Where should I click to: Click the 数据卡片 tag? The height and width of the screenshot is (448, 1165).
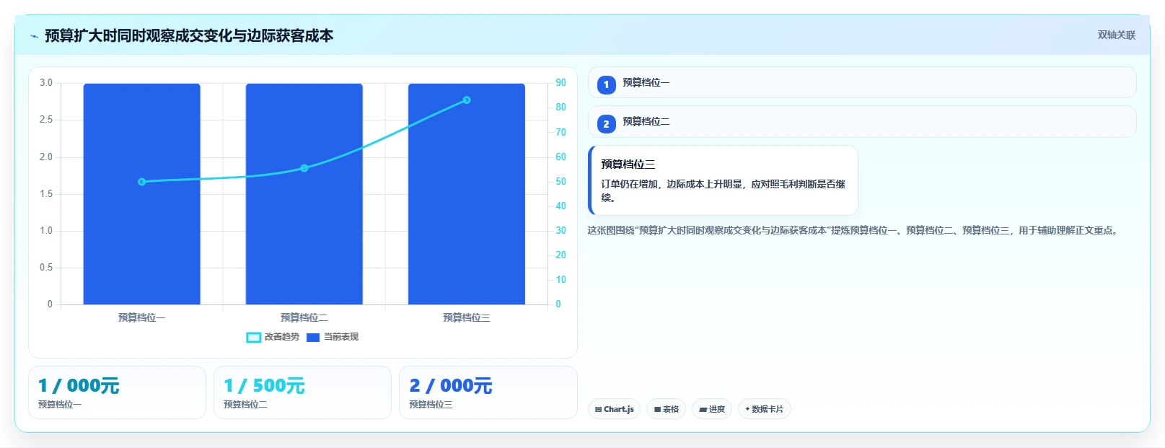tap(765, 409)
